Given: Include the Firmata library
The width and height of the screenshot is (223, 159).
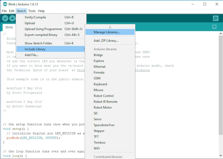Looking at the screenshot, I should pyautogui.click(x=110, y=73).
